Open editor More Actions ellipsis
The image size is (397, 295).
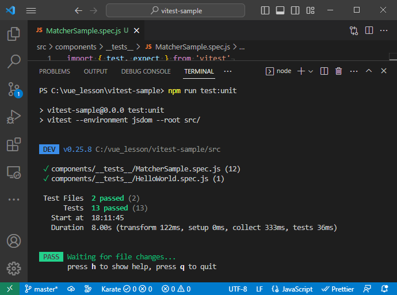coord(384,30)
